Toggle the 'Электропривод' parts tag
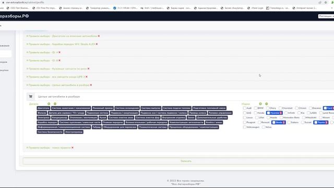 coord(74,132)
